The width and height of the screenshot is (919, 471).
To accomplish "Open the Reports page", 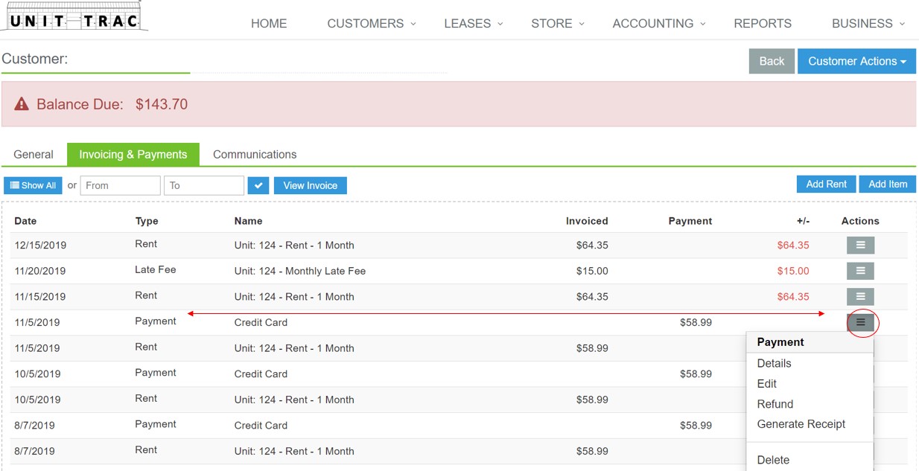I will (763, 24).
